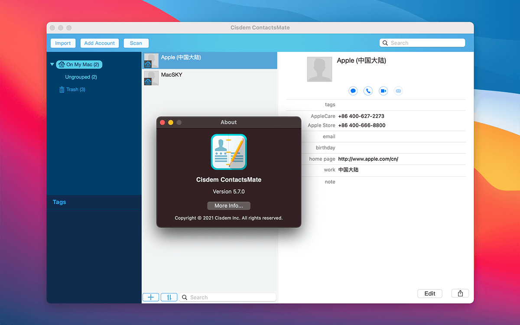Click the Apple Store number +86 400-666-8800
Screen dimensions: 520x325
click(x=362, y=125)
